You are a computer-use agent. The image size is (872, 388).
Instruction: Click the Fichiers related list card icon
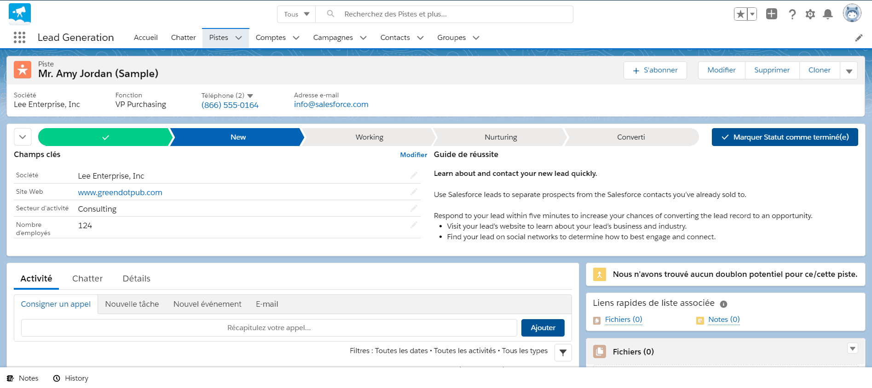600,352
